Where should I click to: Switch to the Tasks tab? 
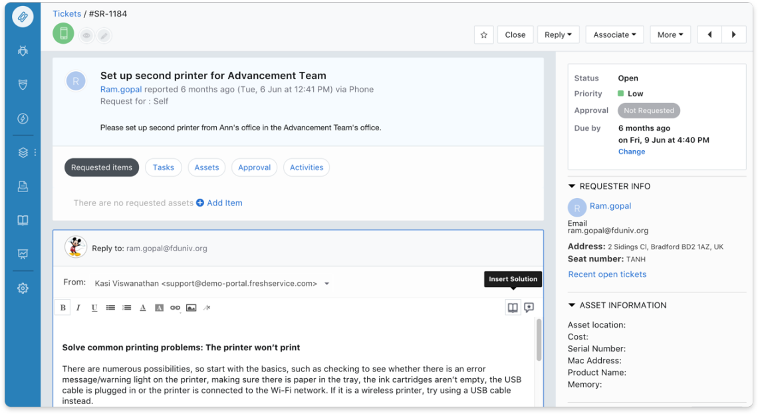(163, 167)
